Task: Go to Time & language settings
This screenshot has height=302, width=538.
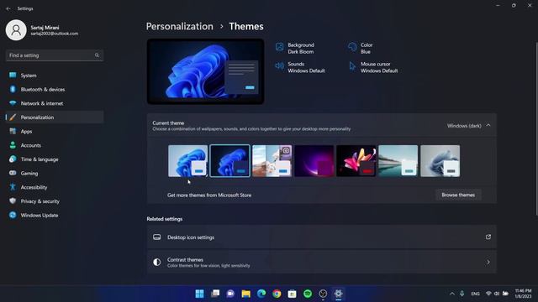Action: point(55,159)
